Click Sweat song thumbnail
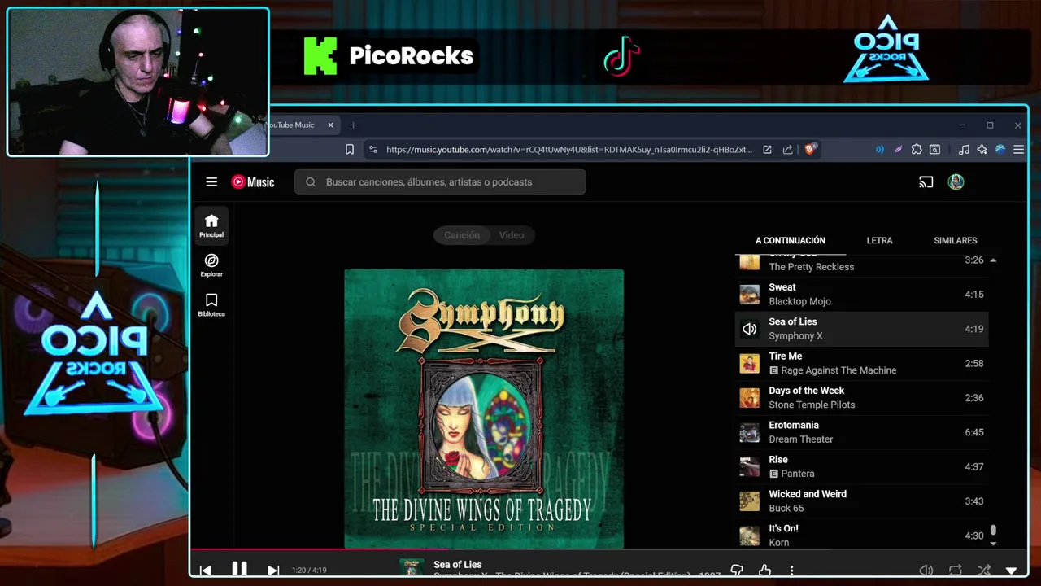The width and height of the screenshot is (1041, 586). click(749, 294)
